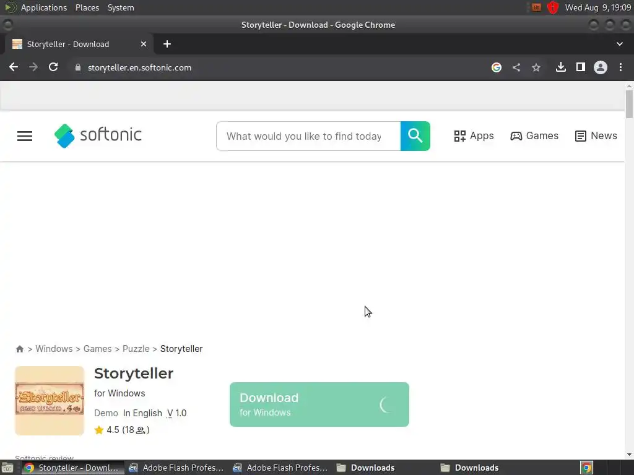Click the page vertical scrollbar thumb
The image size is (634, 475).
tap(629, 104)
